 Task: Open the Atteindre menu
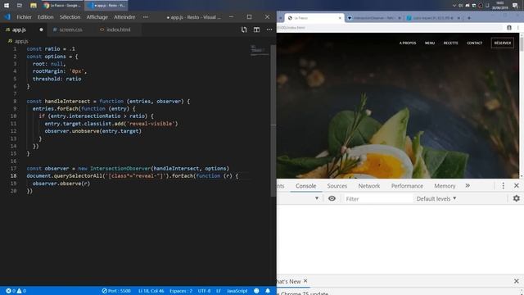pyautogui.click(x=124, y=17)
